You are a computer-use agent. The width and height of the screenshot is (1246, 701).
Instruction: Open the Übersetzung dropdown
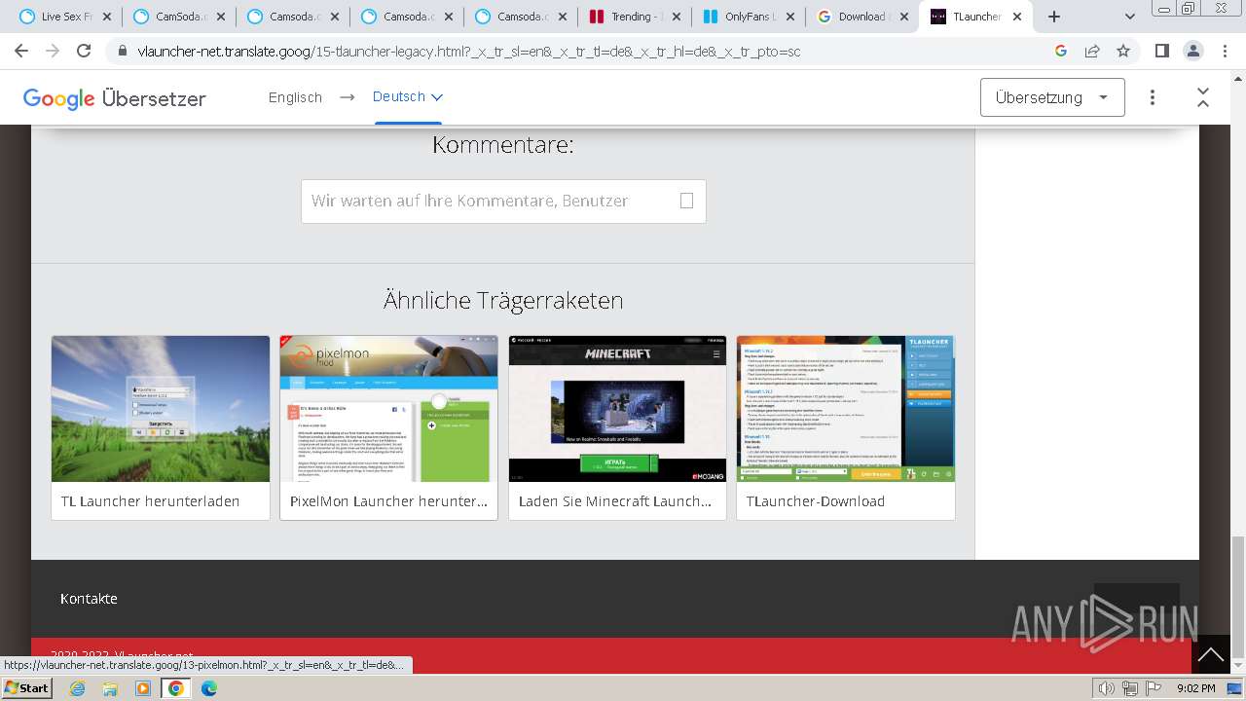tap(1052, 97)
